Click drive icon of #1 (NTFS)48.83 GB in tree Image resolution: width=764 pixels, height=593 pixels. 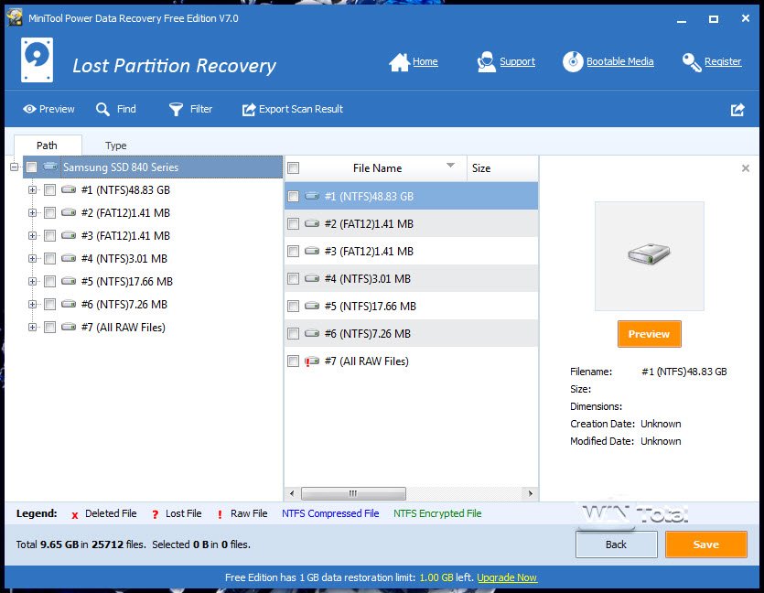[x=69, y=189]
